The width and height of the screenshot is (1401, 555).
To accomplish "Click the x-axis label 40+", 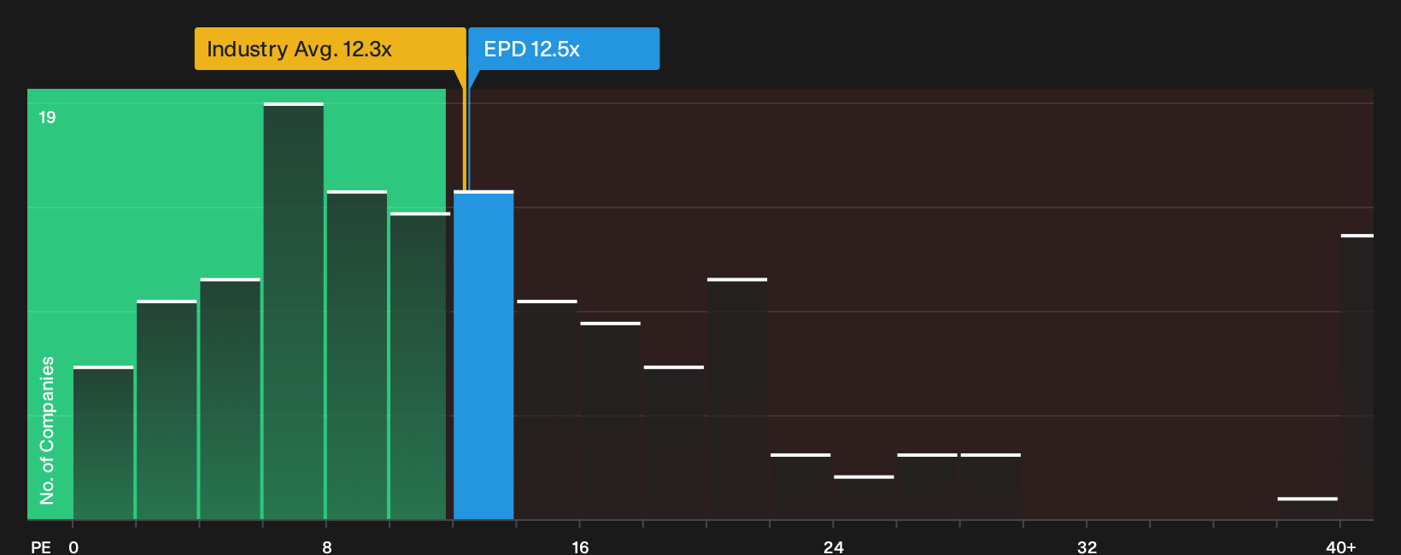I will [1341, 546].
